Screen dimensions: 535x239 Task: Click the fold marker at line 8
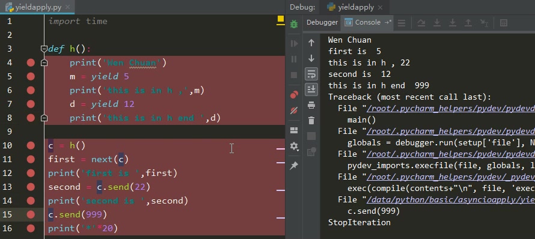44,118
